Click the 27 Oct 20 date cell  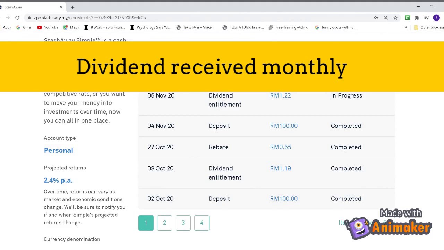tap(161, 147)
